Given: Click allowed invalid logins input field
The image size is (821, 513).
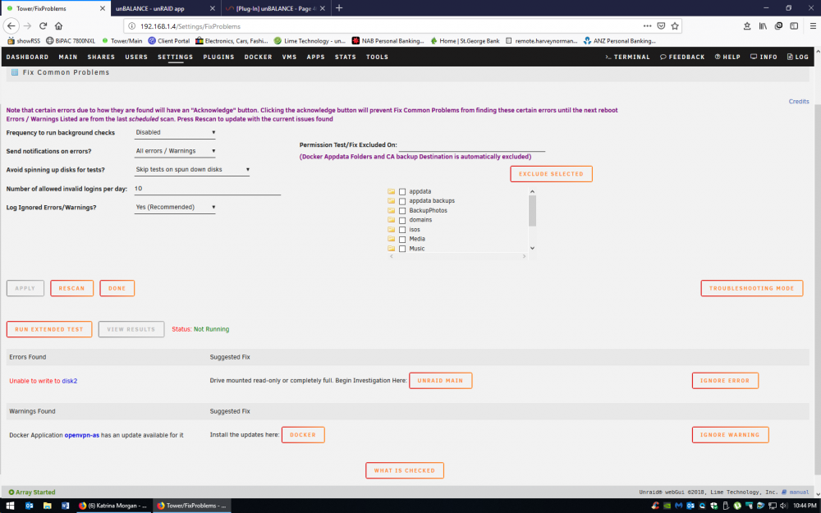Looking at the screenshot, I should click(x=208, y=189).
